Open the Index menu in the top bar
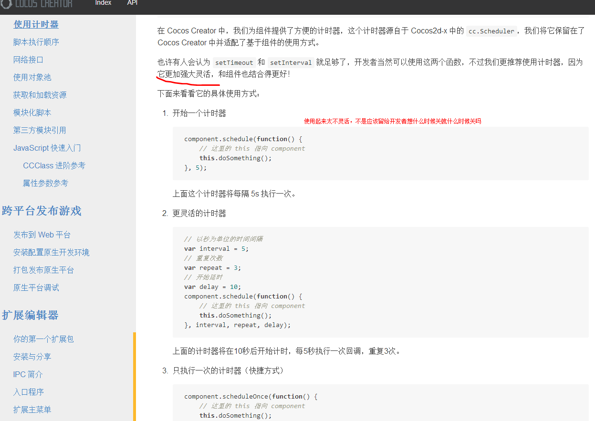This screenshot has width=595, height=421. point(103,3)
